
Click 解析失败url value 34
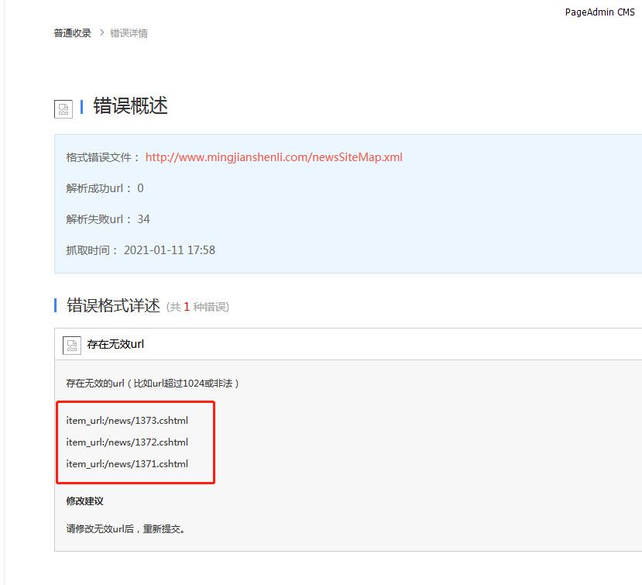click(x=144, y=219)
